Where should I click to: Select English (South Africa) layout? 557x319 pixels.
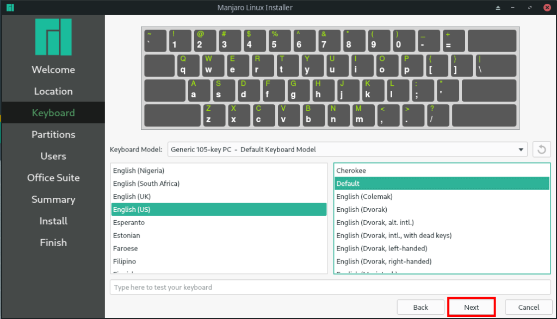pyautogui.click(x=219, y=184)
